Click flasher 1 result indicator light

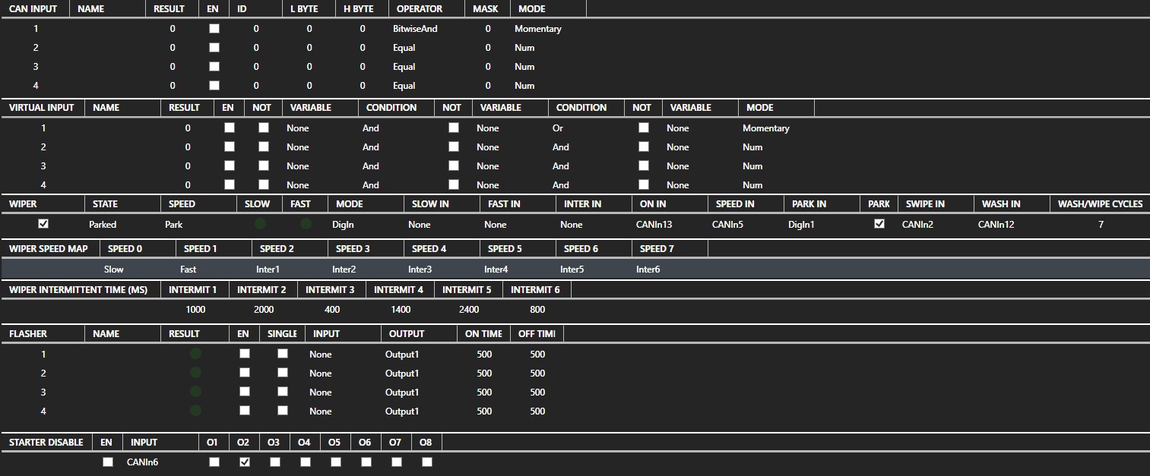click(x=195, y=354)
